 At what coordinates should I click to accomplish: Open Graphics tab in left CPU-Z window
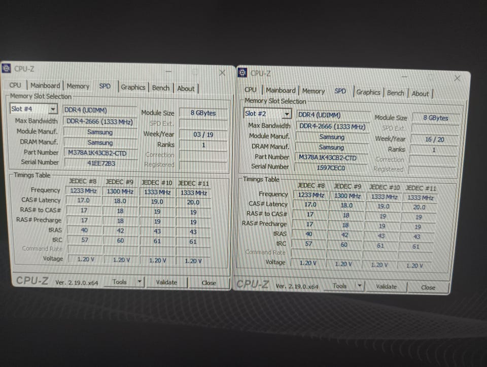click(x=133, y=87)
